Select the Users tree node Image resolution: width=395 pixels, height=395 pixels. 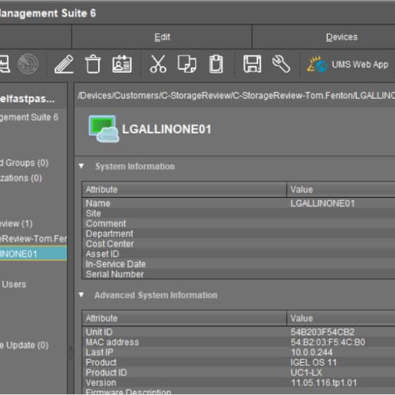[x=14, y=284]
